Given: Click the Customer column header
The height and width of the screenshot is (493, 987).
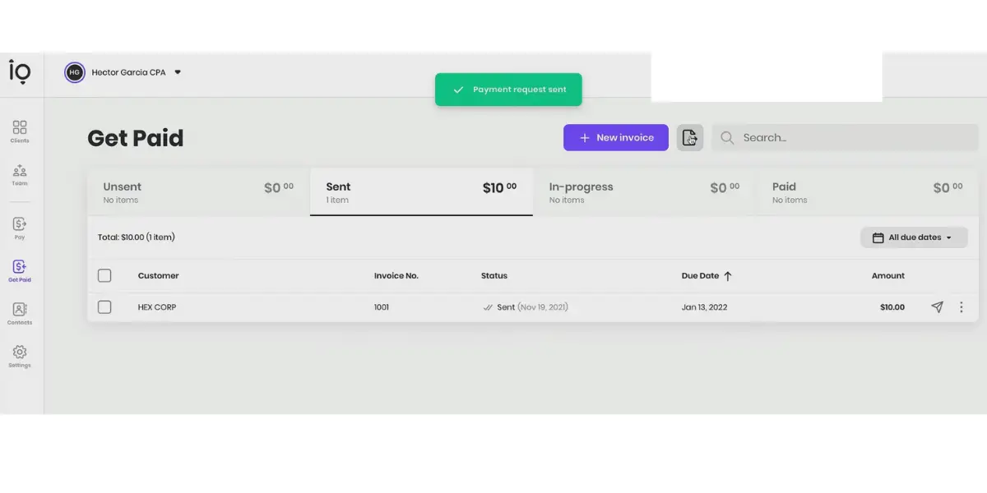Looking at the screenshot, I should pos(158,276).
